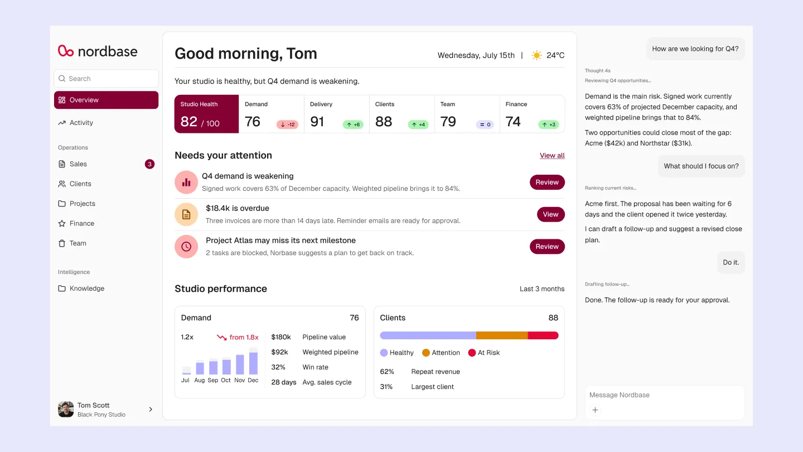Click the Activity trend icon

tap(62, 123)
